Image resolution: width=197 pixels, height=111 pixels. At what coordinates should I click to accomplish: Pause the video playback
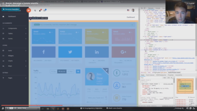click(3, 108)
